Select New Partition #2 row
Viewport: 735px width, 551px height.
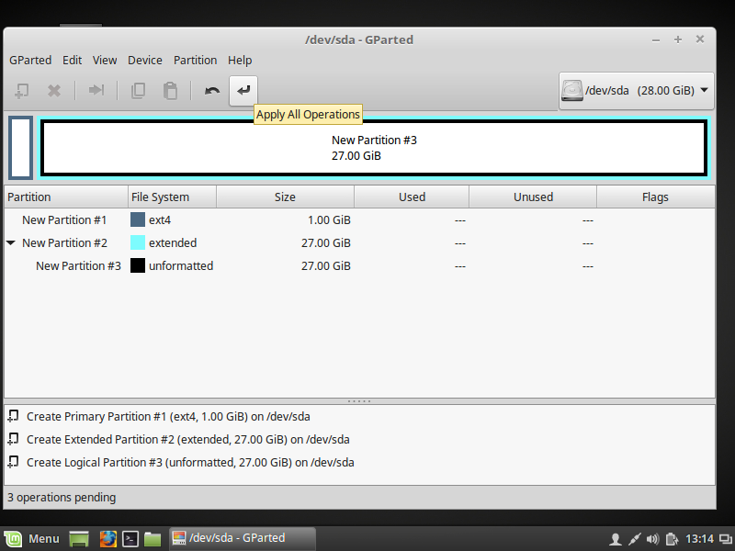click(359, 242)
